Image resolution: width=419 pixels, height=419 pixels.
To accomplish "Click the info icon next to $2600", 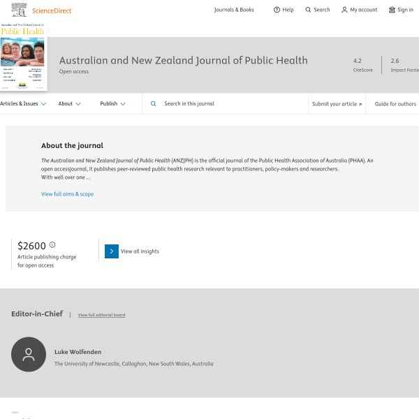I will (x=52, y=245).
